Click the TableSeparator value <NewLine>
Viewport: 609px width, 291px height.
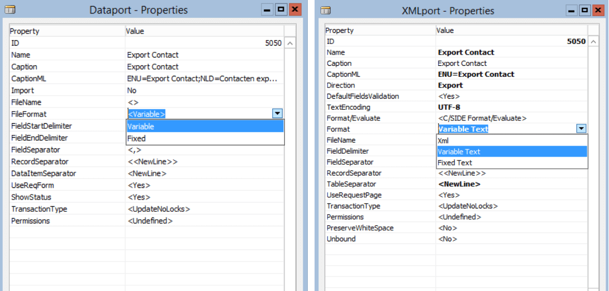459,184
